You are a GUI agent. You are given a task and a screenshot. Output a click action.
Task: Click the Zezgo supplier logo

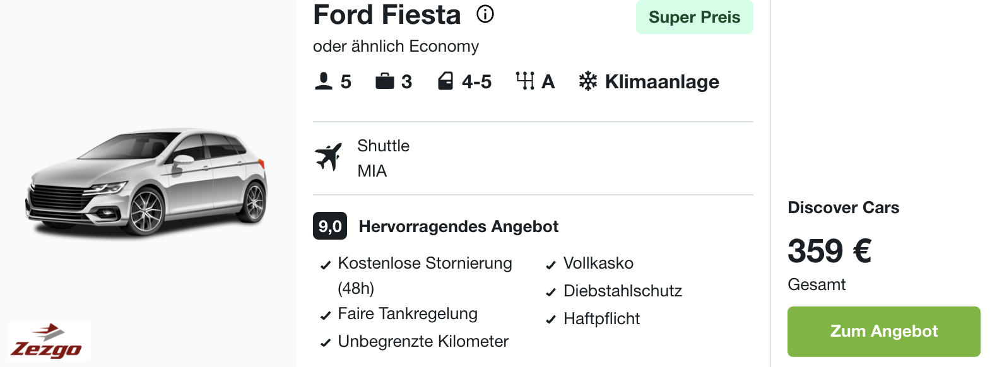pyautogui.click(x=49, y=341)
